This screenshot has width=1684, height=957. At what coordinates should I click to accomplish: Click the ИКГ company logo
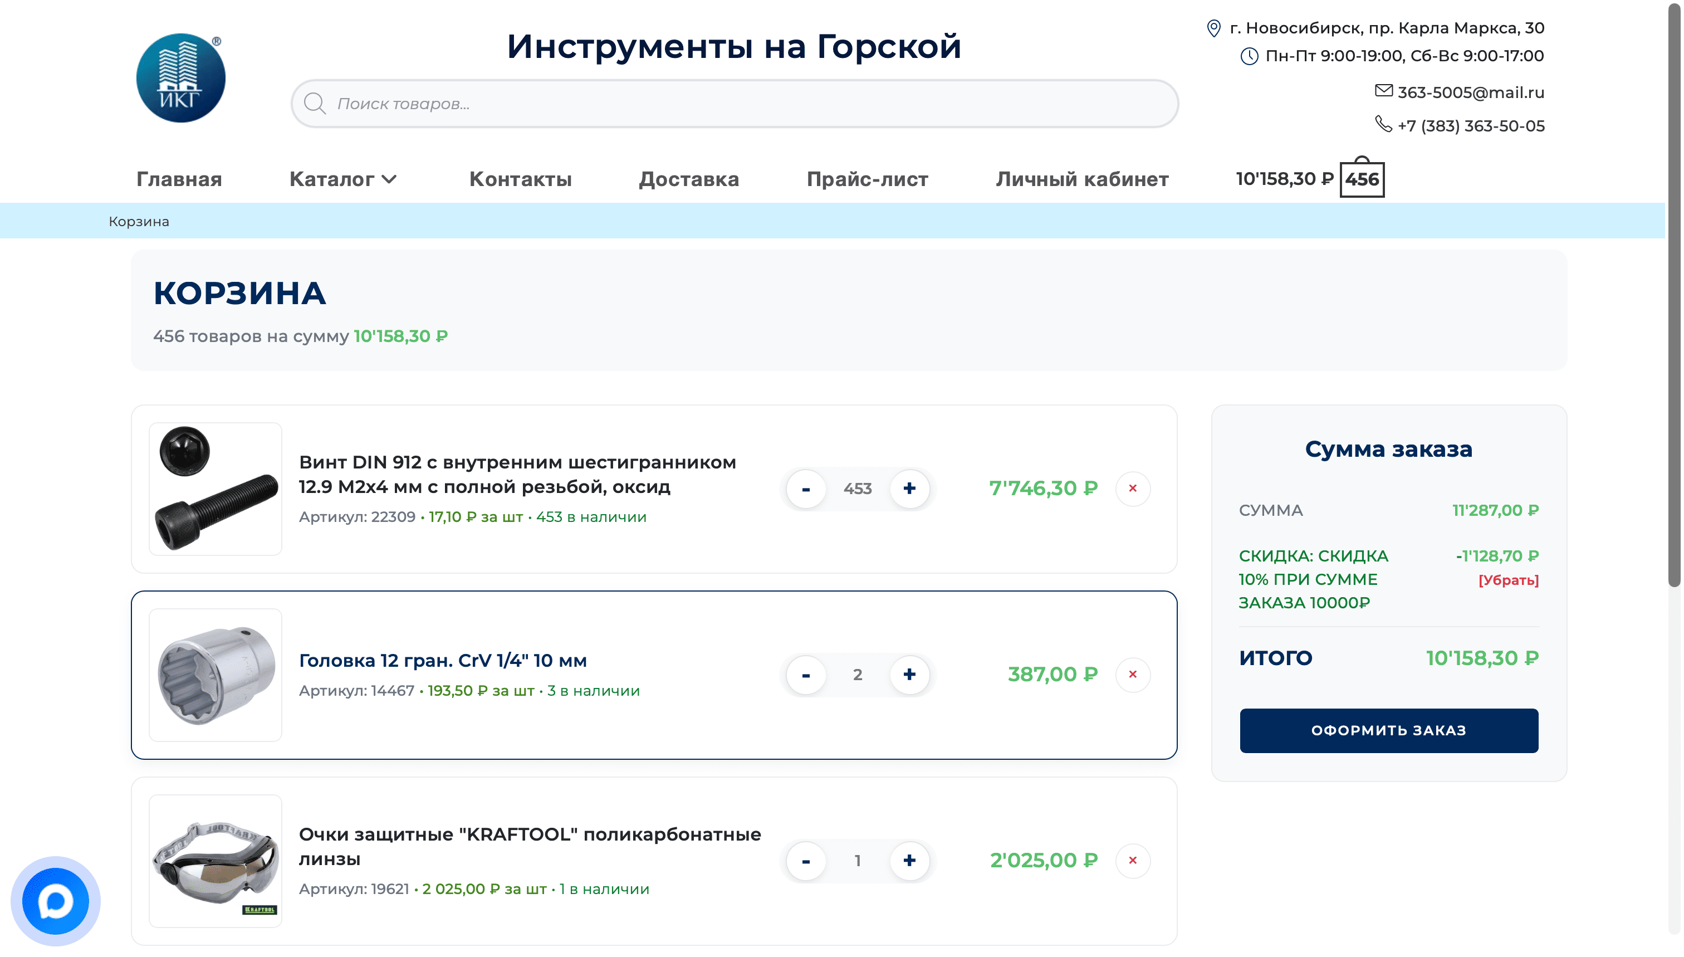pyautogui.click(x=180, y=77)
